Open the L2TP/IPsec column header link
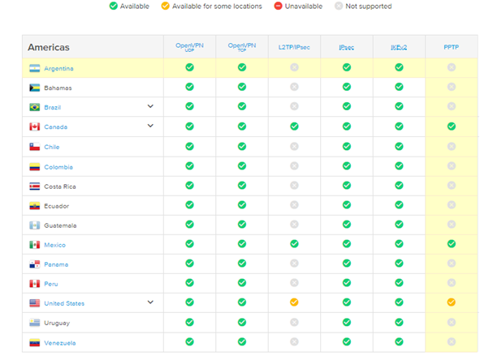 coord(294,47)
